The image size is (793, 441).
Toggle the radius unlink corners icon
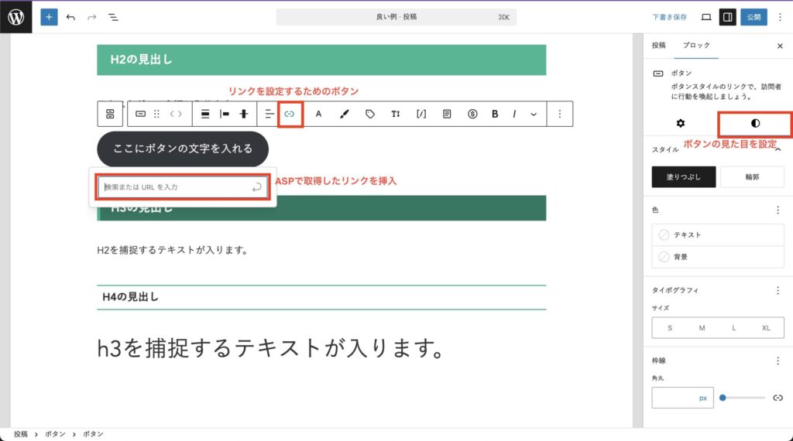pyautogui.click(x=778, y=398)
